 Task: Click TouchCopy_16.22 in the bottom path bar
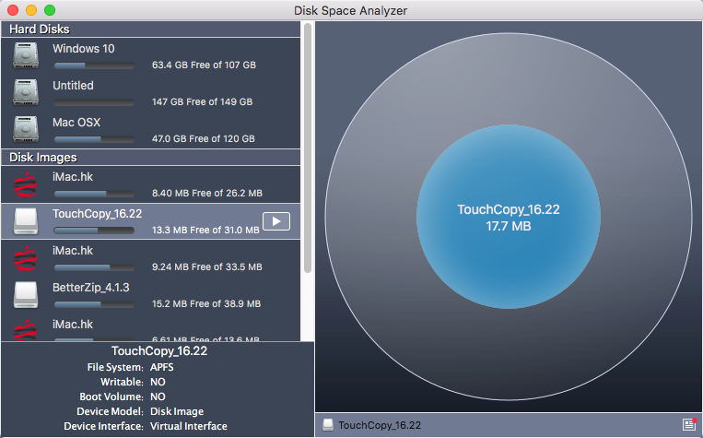click(380, 425)
